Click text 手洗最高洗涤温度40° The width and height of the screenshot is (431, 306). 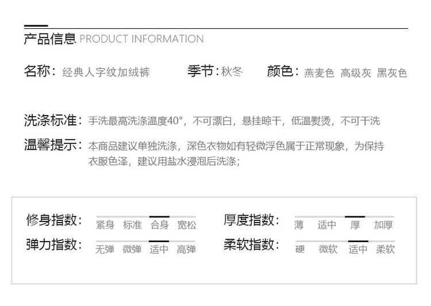coord(136,121)
